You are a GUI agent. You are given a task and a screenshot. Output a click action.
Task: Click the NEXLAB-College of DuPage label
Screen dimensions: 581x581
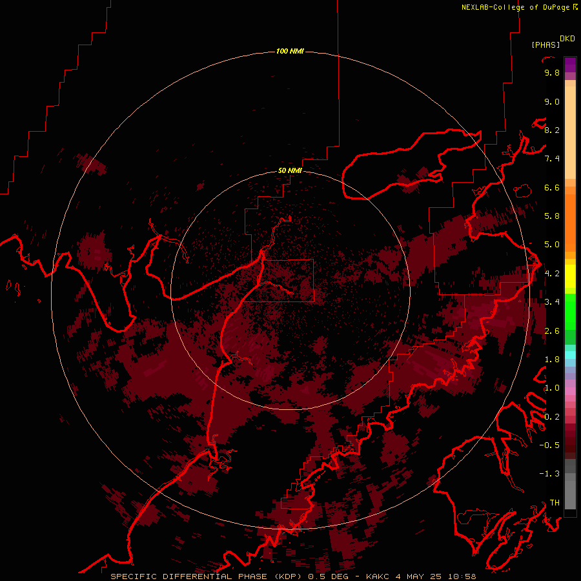tap(516, 7)
